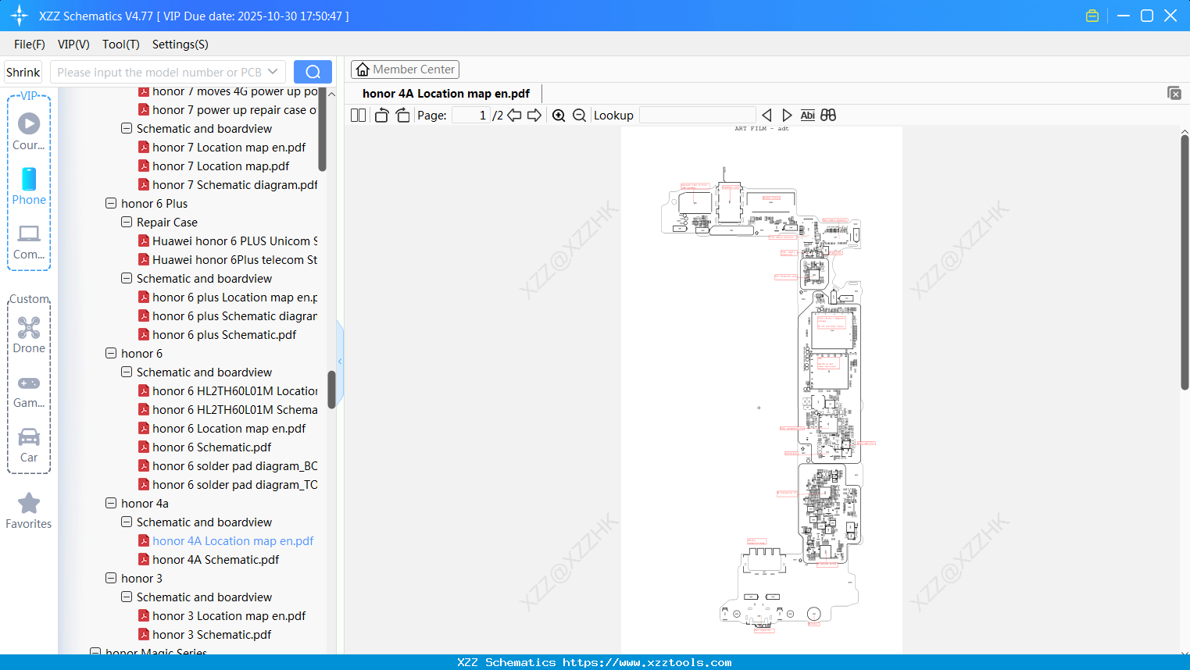Screen dimensions: 1190x670
Task: Click the XZZ Schematics app logo
Action: 20,16
